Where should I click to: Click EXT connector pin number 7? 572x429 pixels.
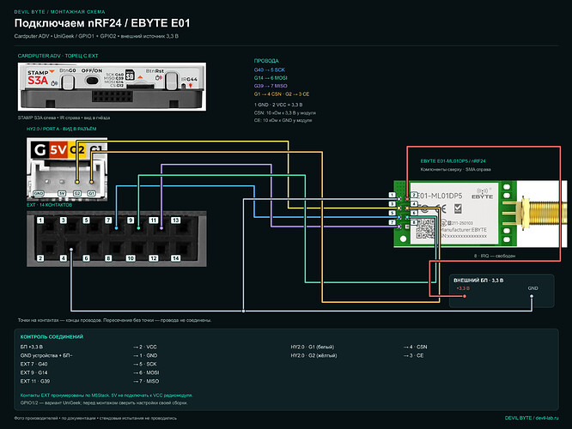[x=108, y=221]
